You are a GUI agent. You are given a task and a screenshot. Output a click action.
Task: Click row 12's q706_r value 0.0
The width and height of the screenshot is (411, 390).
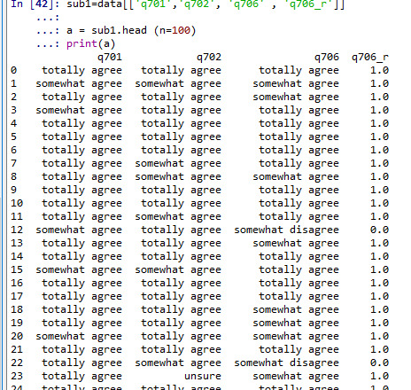(x=379, y=230)
